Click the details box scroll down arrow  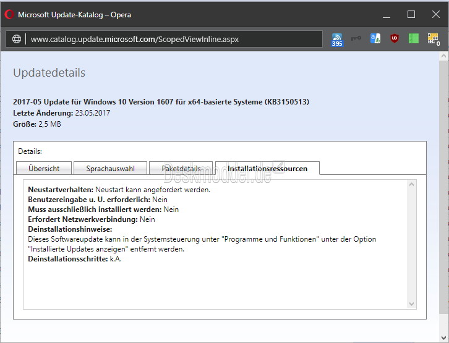[x=411, y=304]
